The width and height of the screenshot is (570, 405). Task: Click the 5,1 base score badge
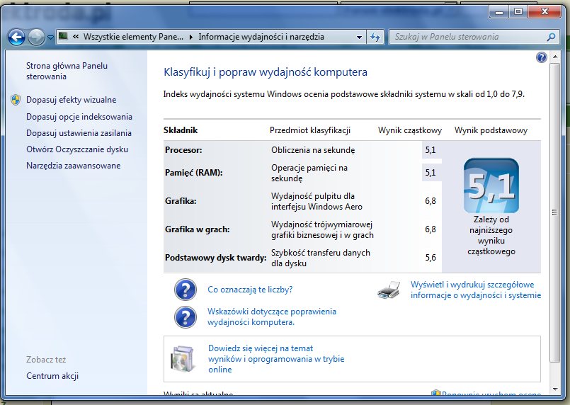(x=491, y=186)
